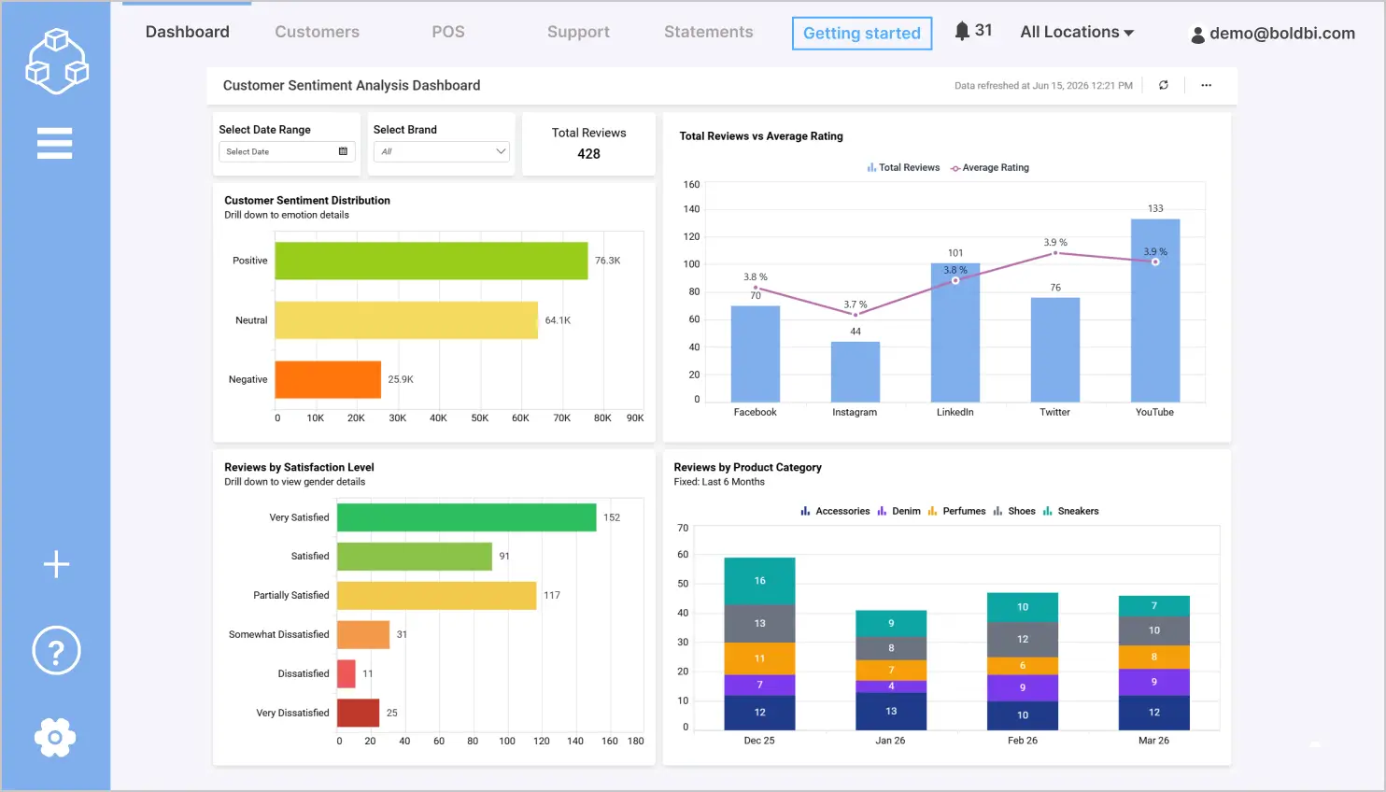This screenshot has width=1386, height=792.
Task: Click the LinkedIn reviews bar
Action: [x=955, y=332]
